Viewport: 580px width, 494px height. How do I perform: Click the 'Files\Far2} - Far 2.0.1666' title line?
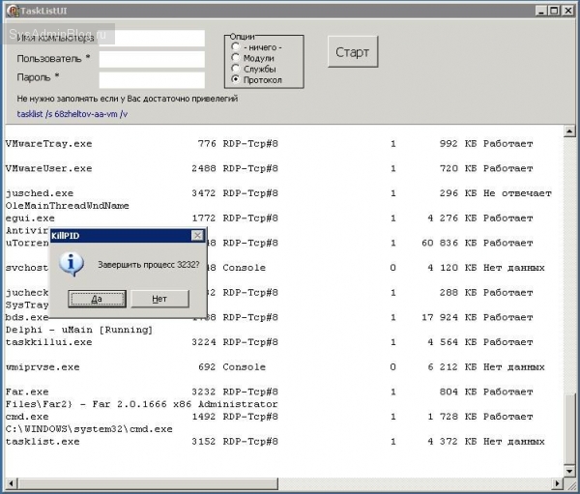coord(141,404)
